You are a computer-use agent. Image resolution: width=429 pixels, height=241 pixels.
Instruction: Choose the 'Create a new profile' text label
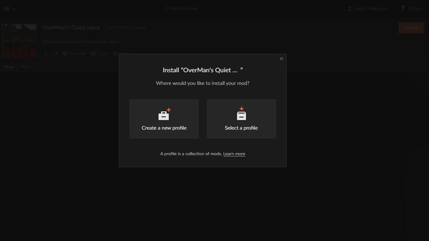click(164, 128)
